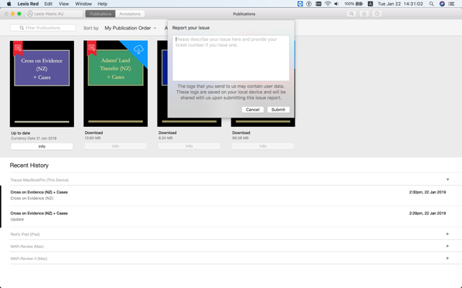Open Notification Center list icon

tap(451, 4)
